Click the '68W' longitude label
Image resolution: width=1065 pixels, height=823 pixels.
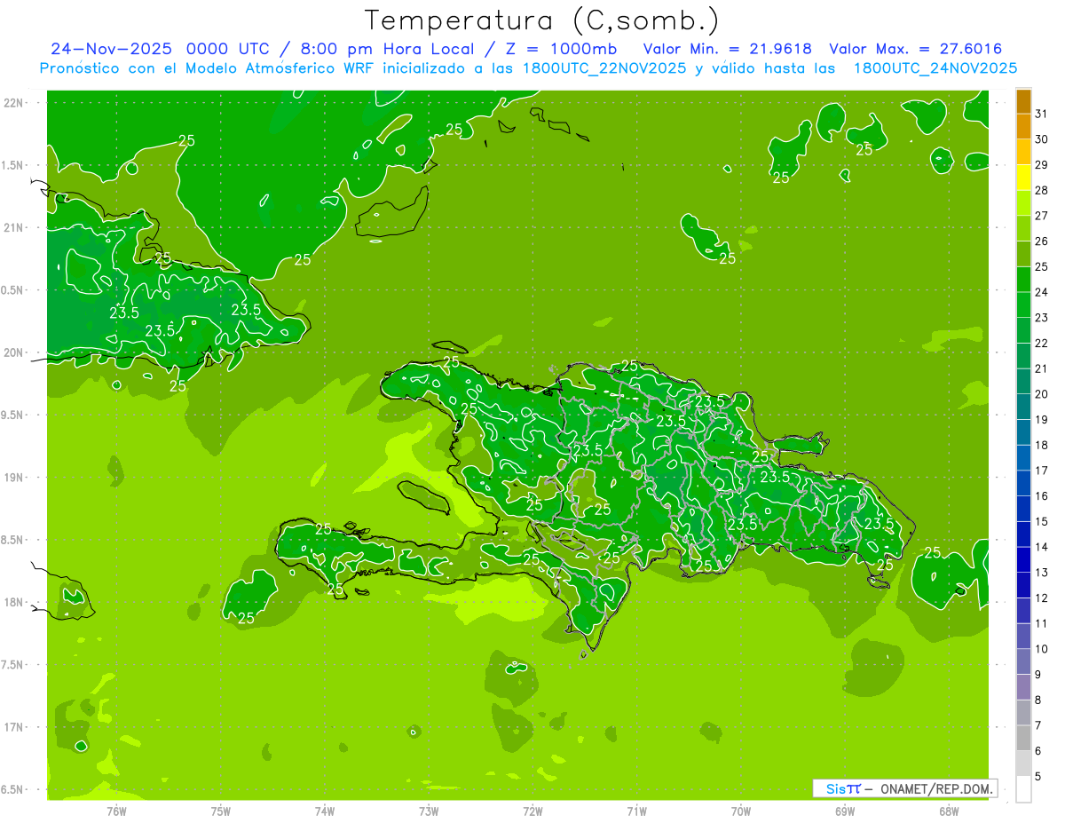(949, 811)
